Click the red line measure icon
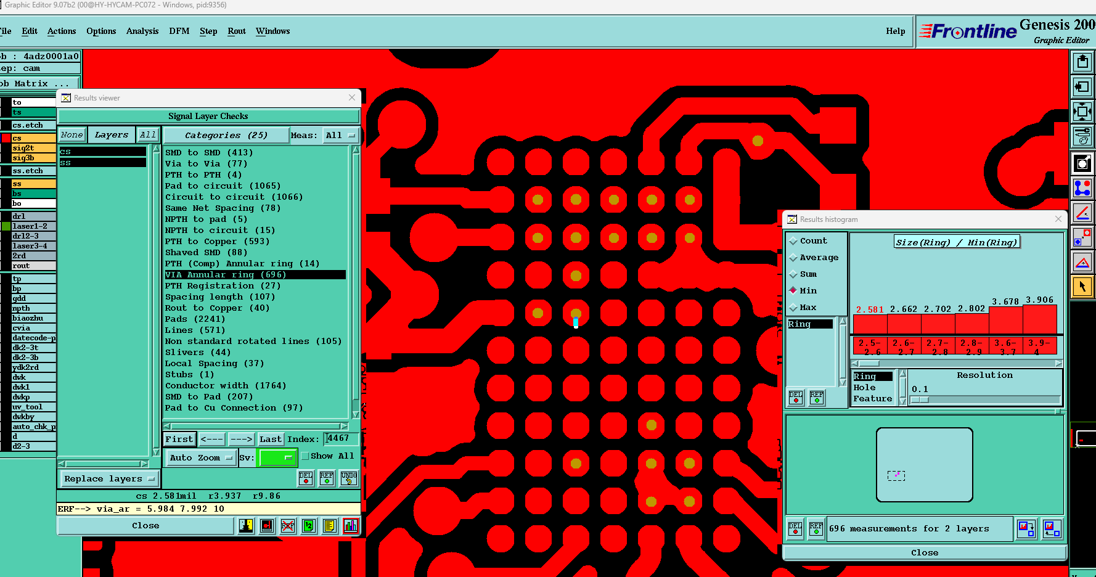1096x577 pixels. click(x=1082, y=213)
